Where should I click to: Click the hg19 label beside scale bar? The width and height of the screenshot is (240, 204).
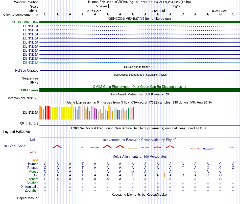coord(177,6)
